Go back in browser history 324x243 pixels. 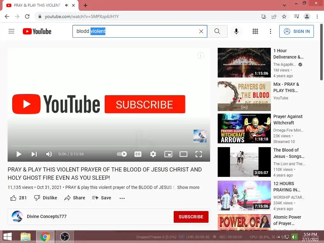tap(7, 16)
